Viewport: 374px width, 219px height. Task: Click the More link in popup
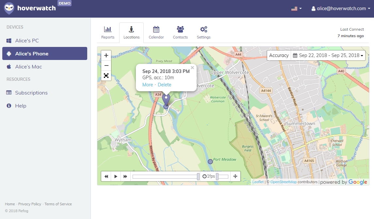(148, 85)
